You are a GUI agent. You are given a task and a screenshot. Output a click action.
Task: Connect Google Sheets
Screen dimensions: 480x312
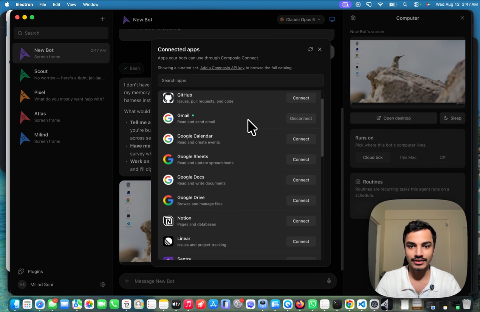point(301,159)
